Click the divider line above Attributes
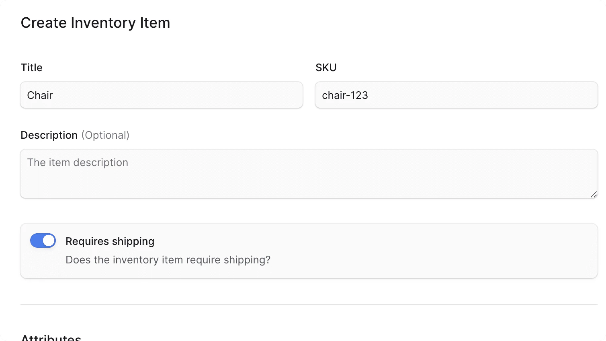 click(309, 304)
